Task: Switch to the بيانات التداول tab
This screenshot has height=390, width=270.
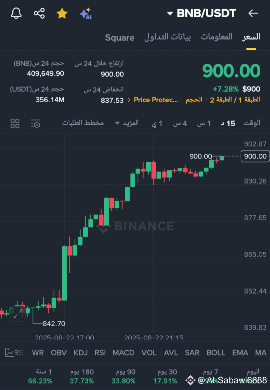Action: tap(167, 37)
